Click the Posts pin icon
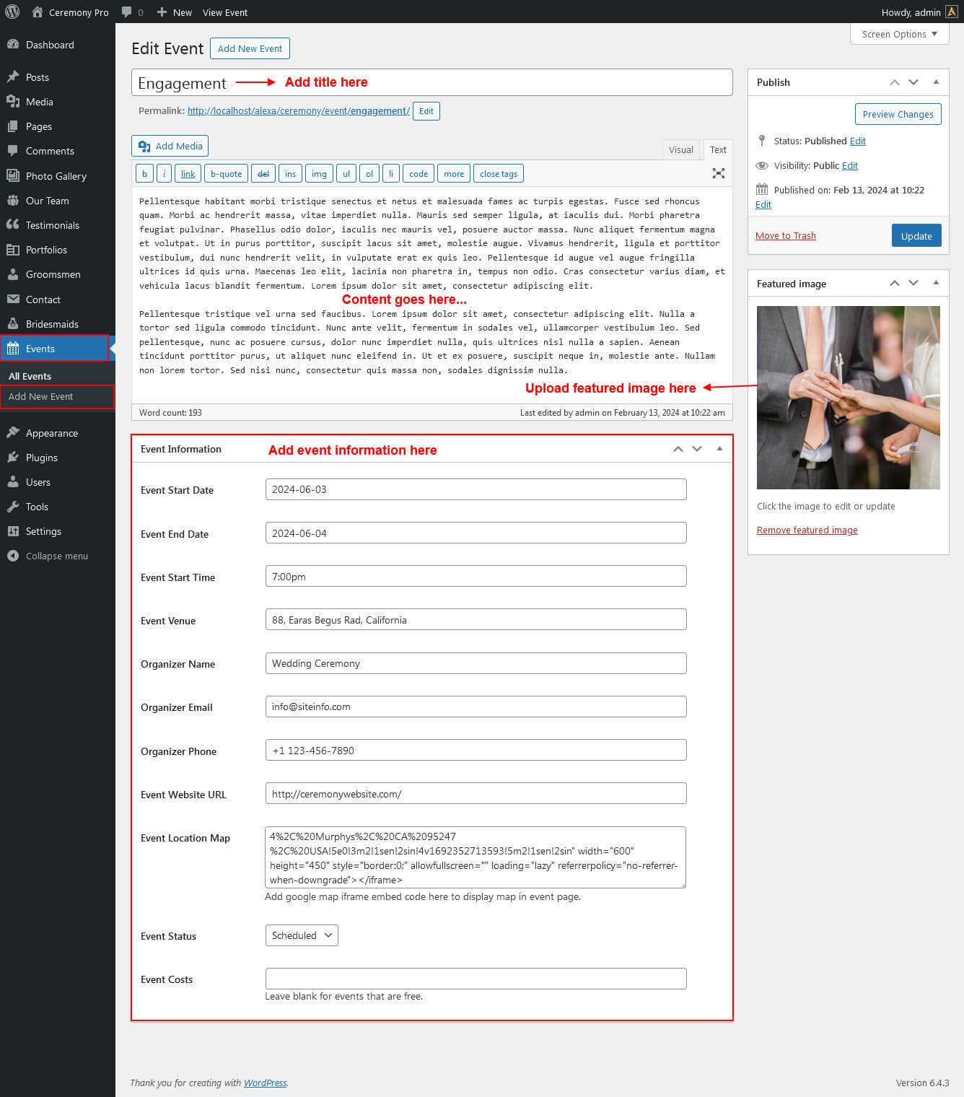This screenshot has height=1097, width=964. [13, 77]
